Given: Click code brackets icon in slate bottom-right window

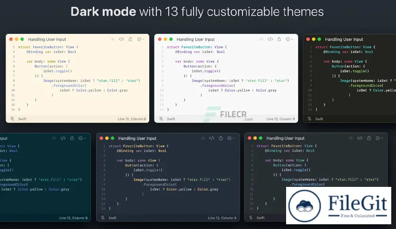Looking at the screenshot, I should (360, 138).
